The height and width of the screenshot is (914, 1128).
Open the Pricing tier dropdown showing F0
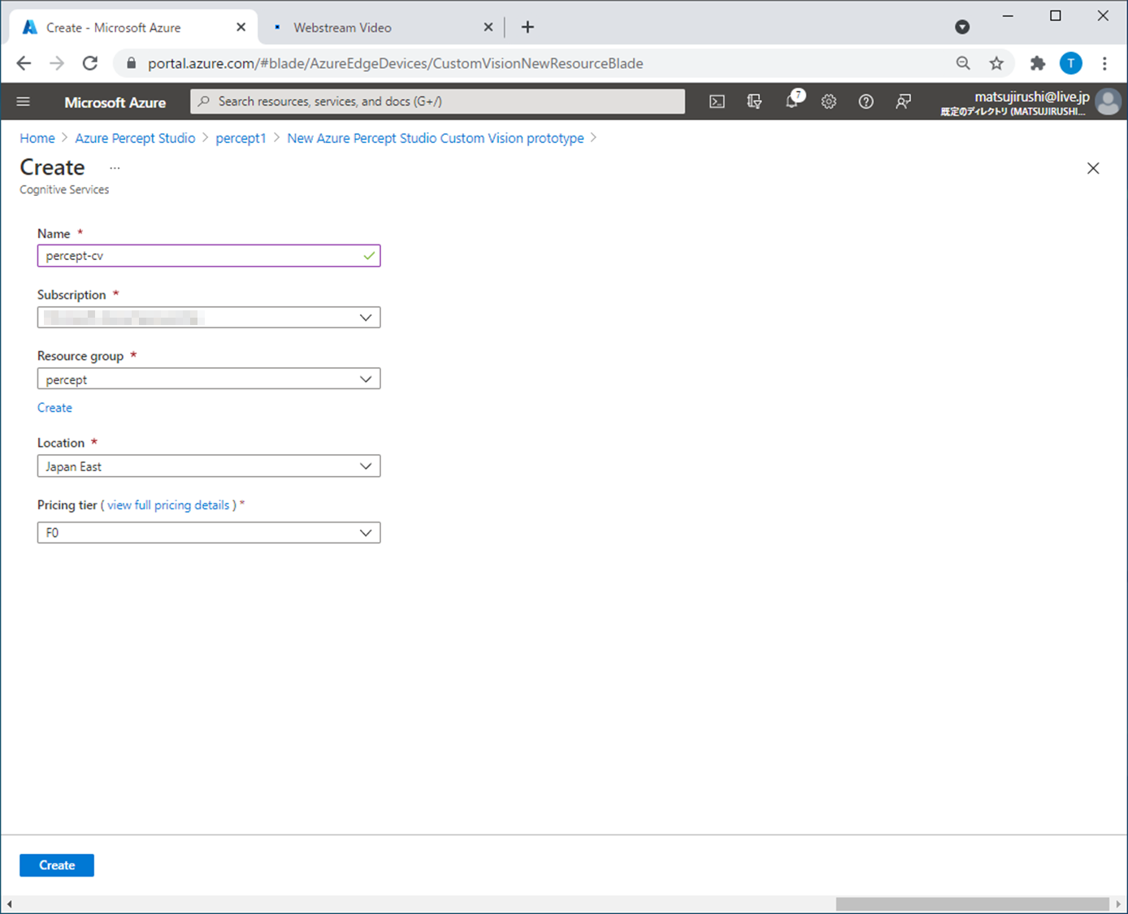coord(209,533)
